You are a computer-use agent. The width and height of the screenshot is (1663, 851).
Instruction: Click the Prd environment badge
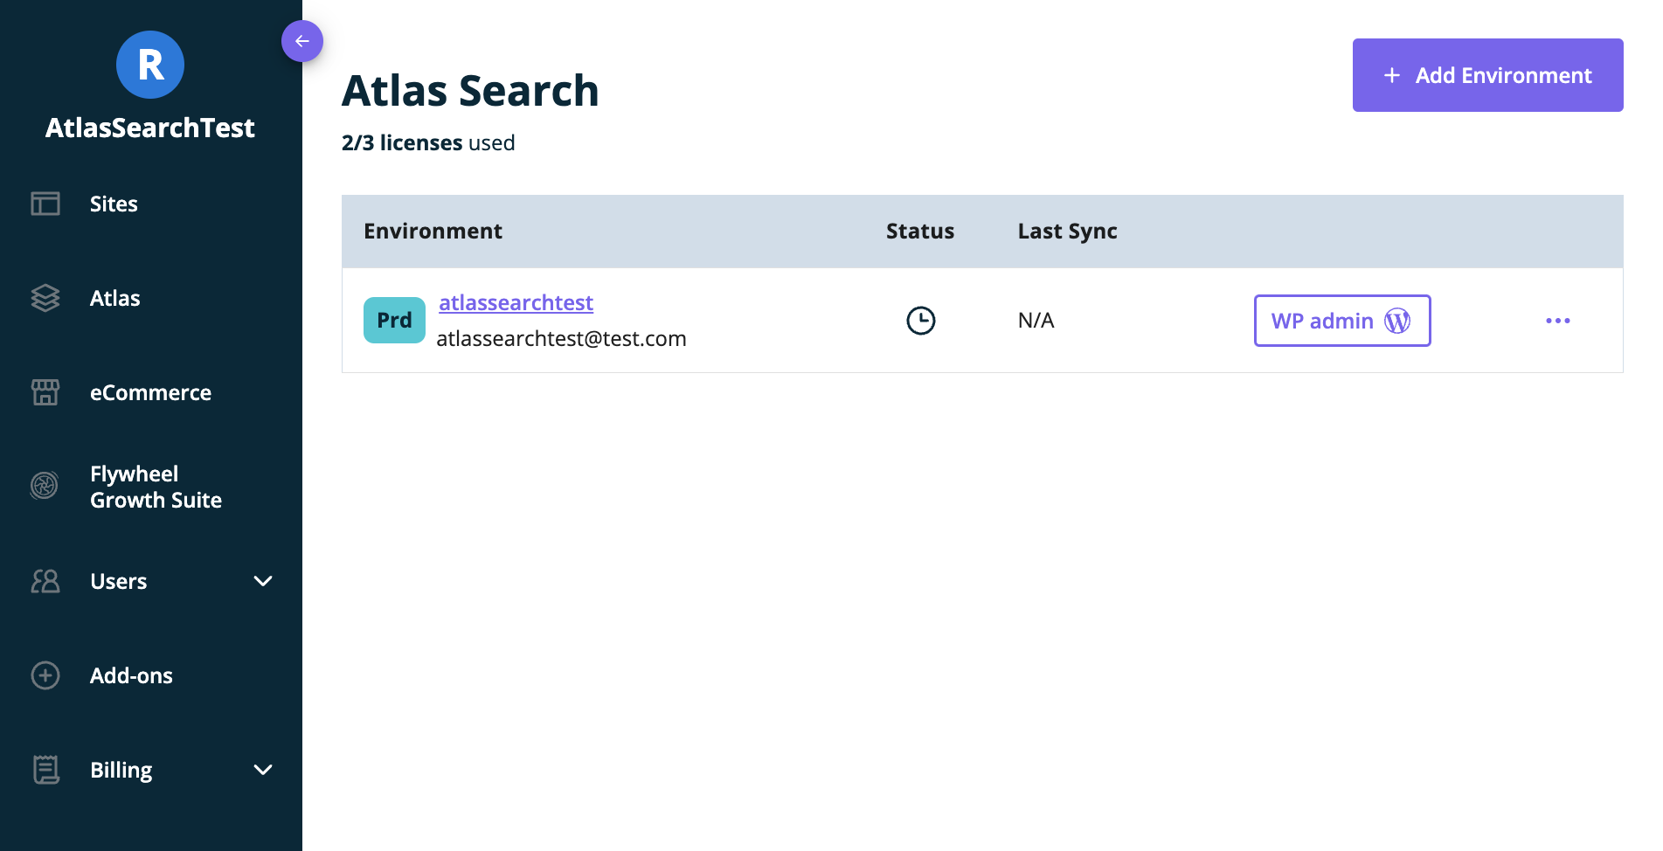(394, 320)
